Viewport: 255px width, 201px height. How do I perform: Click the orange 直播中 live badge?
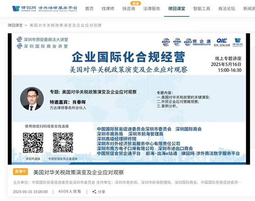(20, 171)
